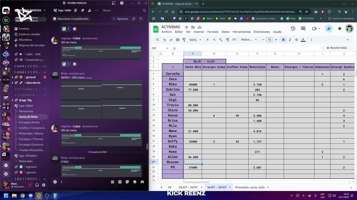Open the Roboto font dropdown
The width and height of the screenshot is (357, 200).
coord(249,40)
